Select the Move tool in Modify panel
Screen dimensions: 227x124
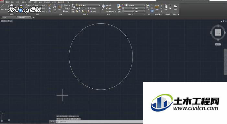point(28,6)
